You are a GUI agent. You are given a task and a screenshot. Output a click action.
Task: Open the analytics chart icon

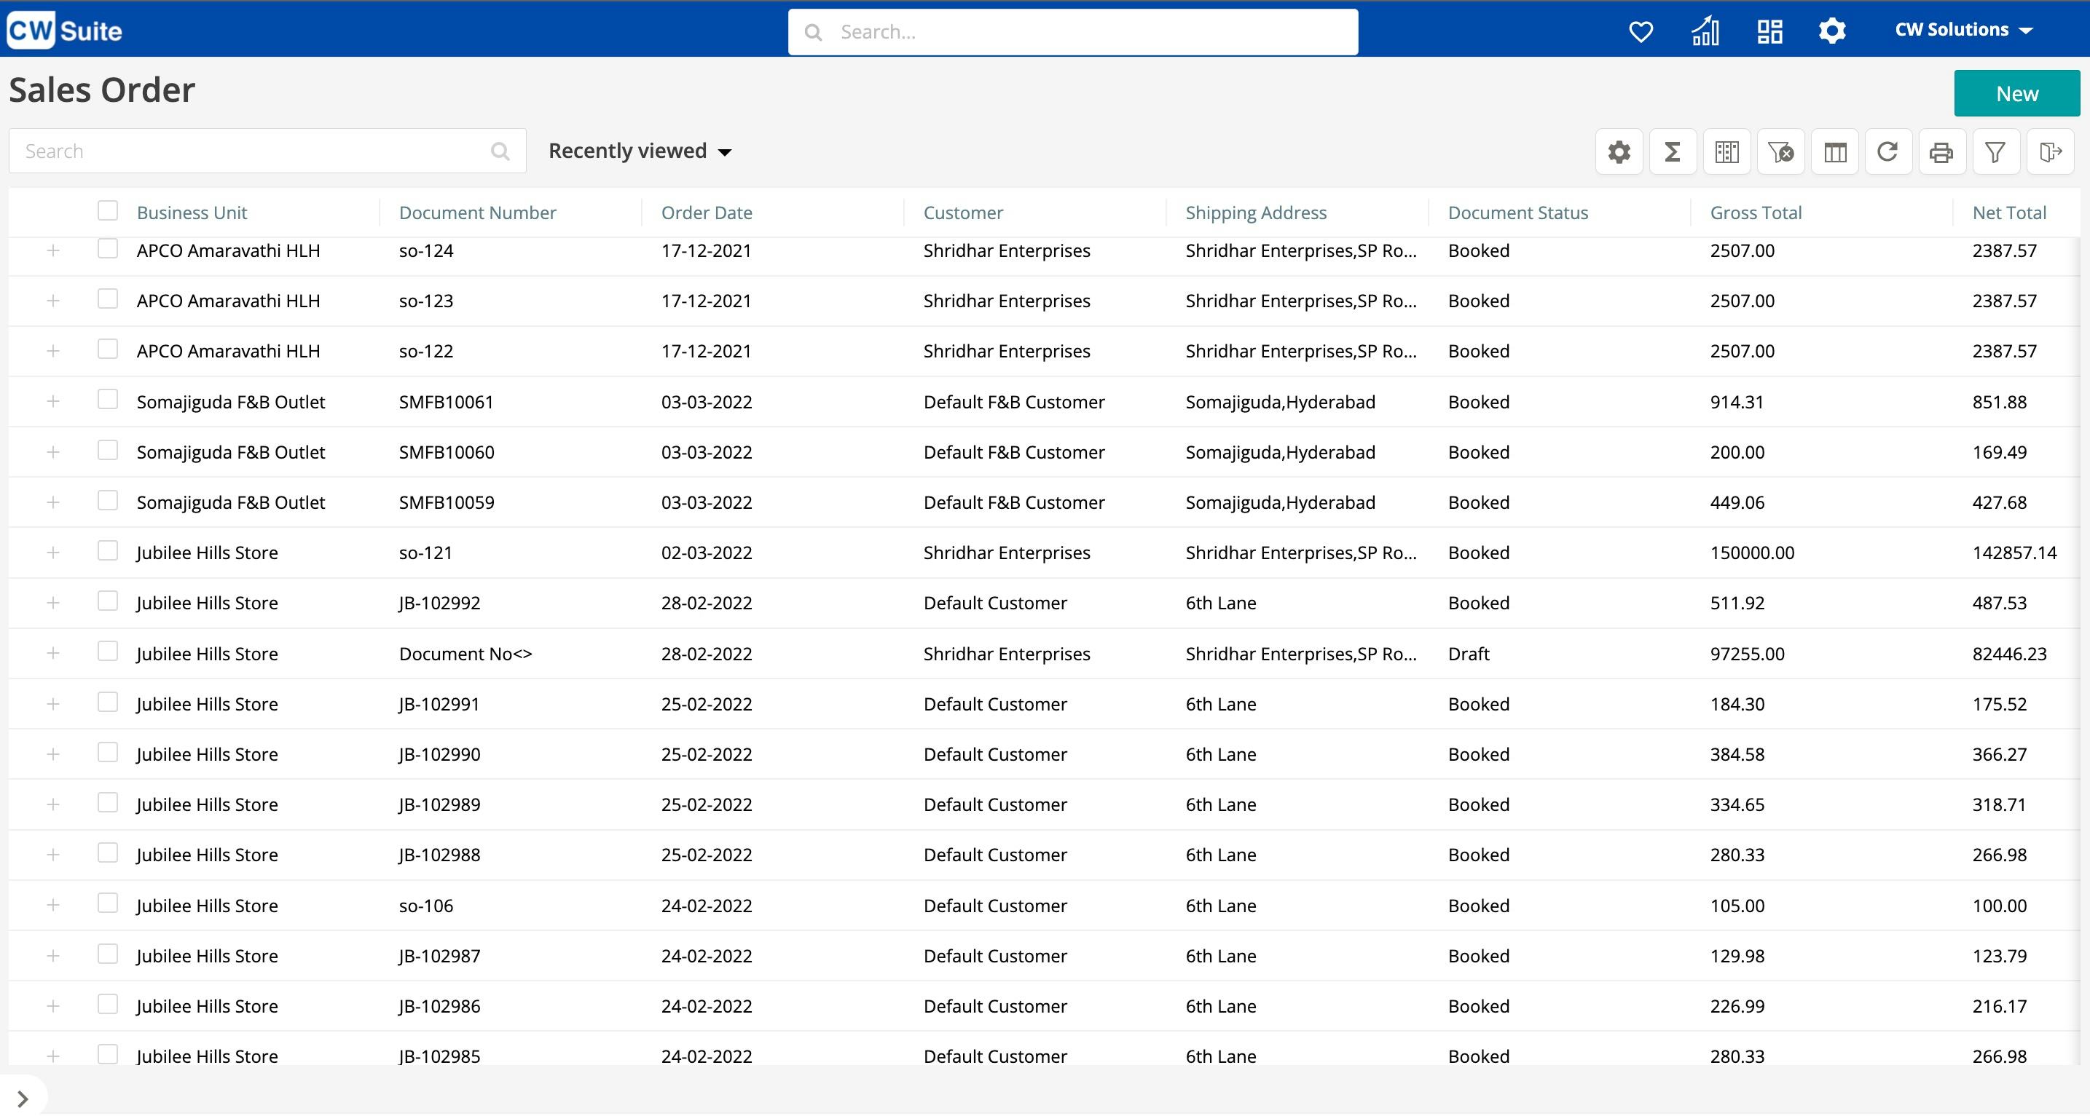1705,31
